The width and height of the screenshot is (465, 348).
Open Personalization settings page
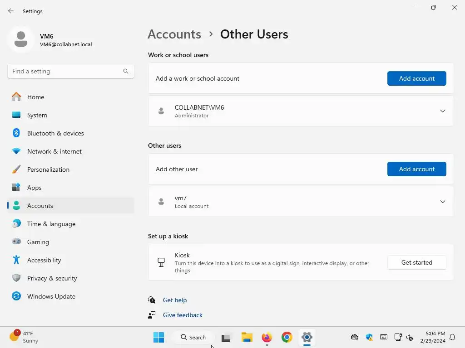(48, 169)
